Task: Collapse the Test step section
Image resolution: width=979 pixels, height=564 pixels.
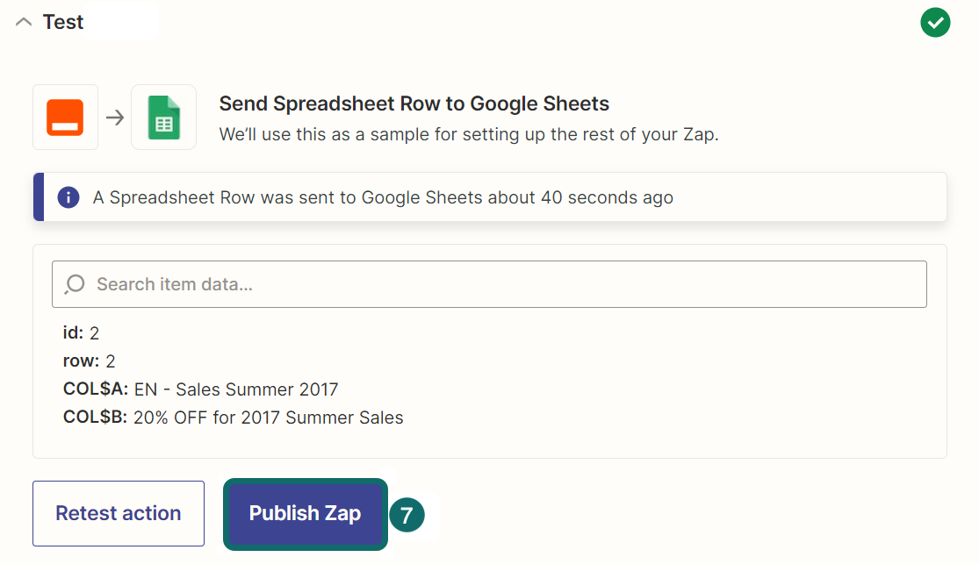Action: click(23, 21)
